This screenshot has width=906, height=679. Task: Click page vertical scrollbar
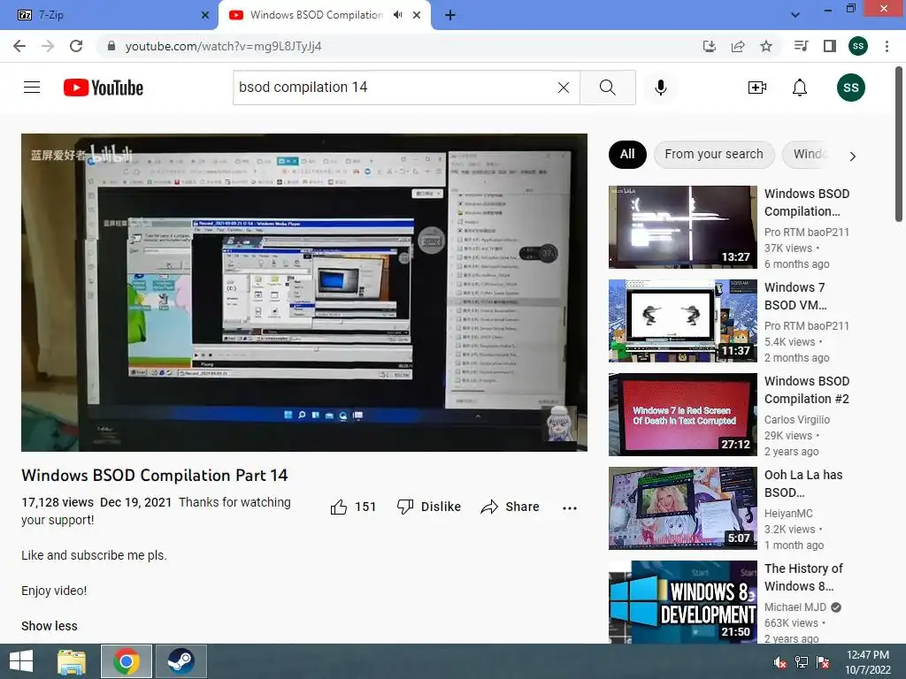[x=899, y=143]
